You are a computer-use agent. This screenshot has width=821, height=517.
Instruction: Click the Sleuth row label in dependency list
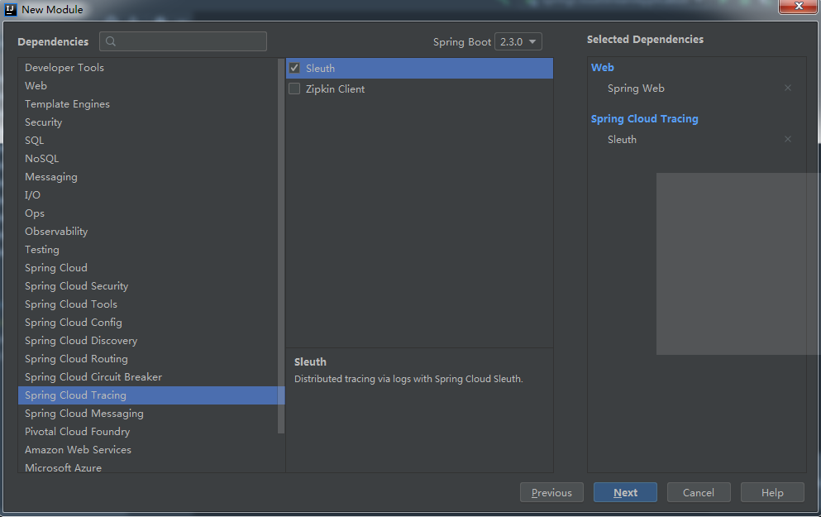[320, 68]
